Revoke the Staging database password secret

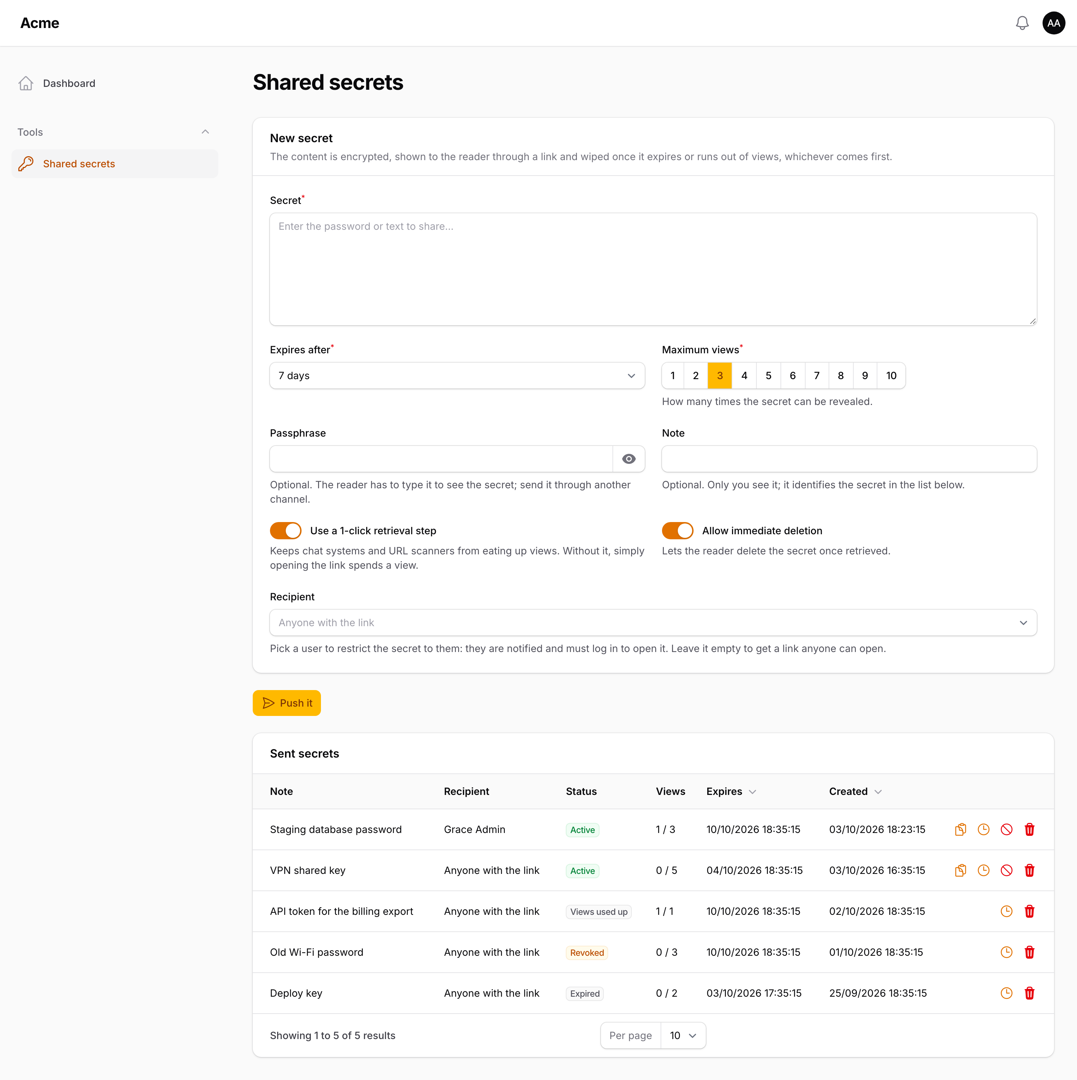1006,829
